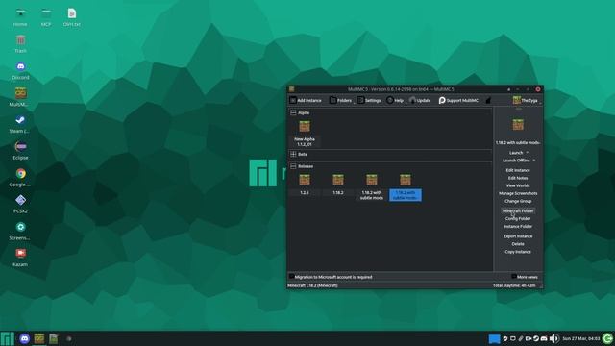Open MultiMC Settings from the toolbar

[369, 100]
